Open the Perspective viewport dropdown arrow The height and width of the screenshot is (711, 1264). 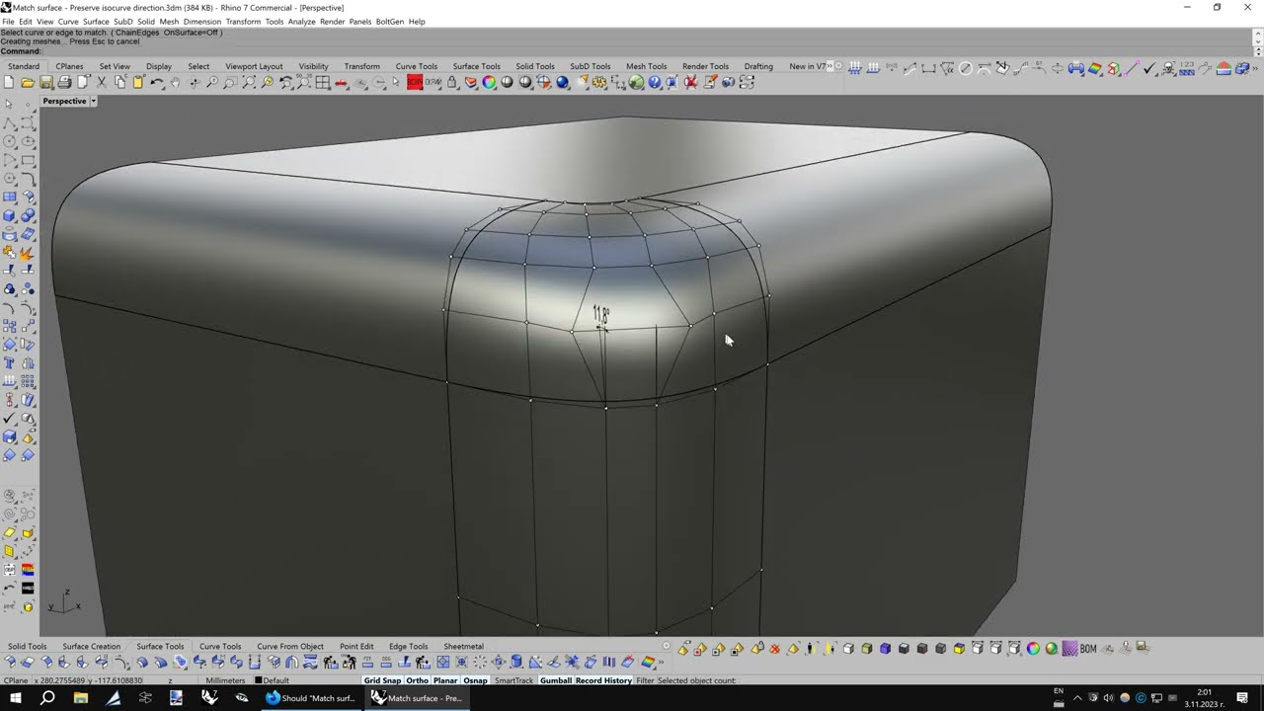pyautogui.click(x=94, y=101)
